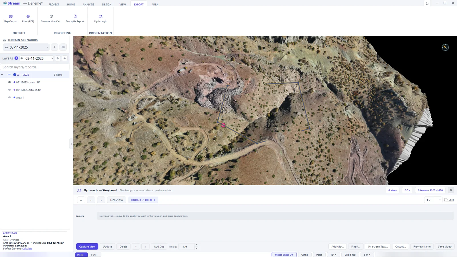This screenshot has width=457, height=257.
Task: Collapse the left side panel handle
Action: tap(71, 144)
